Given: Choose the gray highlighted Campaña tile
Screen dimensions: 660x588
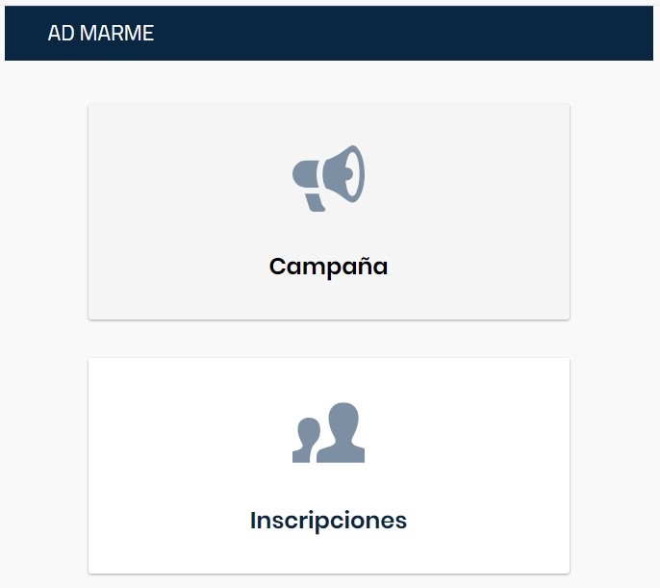Looking at the screenshot, I should click(329, 212).
